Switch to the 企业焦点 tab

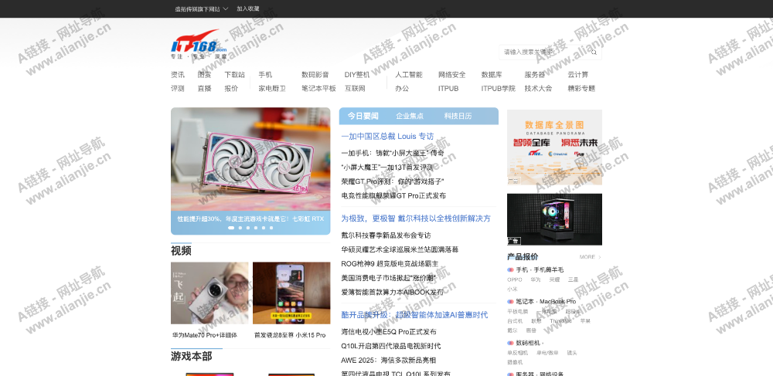coord(410,116)
